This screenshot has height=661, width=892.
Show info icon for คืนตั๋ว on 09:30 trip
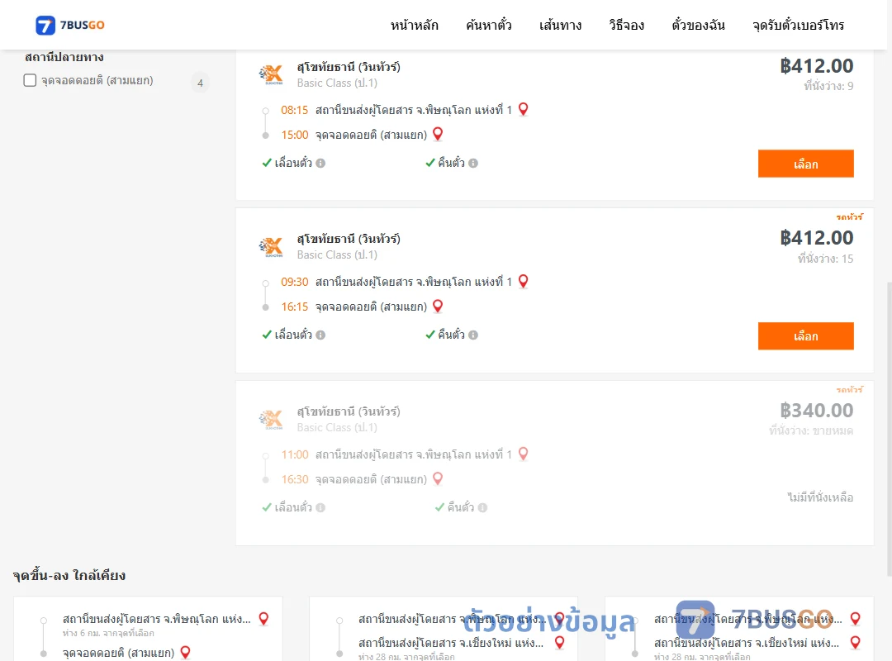pyautogui.click(x=472, y=335)
